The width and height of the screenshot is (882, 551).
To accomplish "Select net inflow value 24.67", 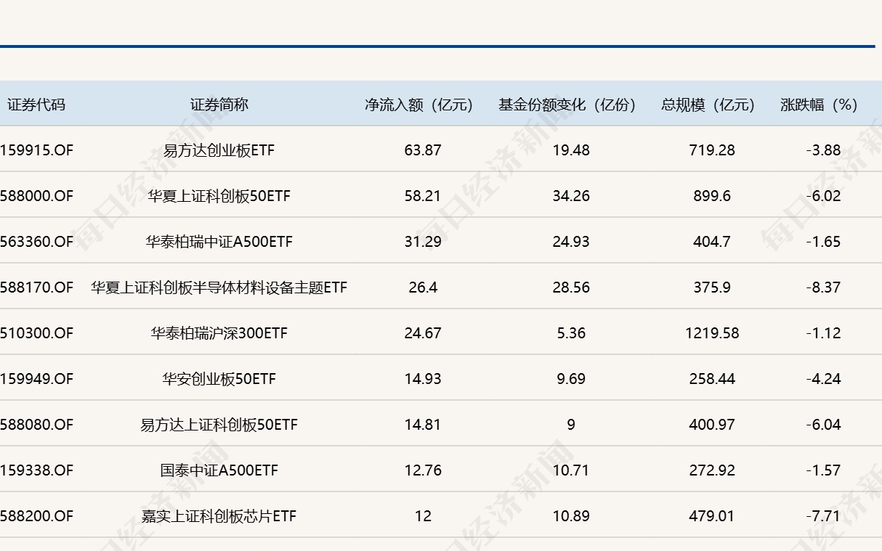I will click(x=423, y=333).
